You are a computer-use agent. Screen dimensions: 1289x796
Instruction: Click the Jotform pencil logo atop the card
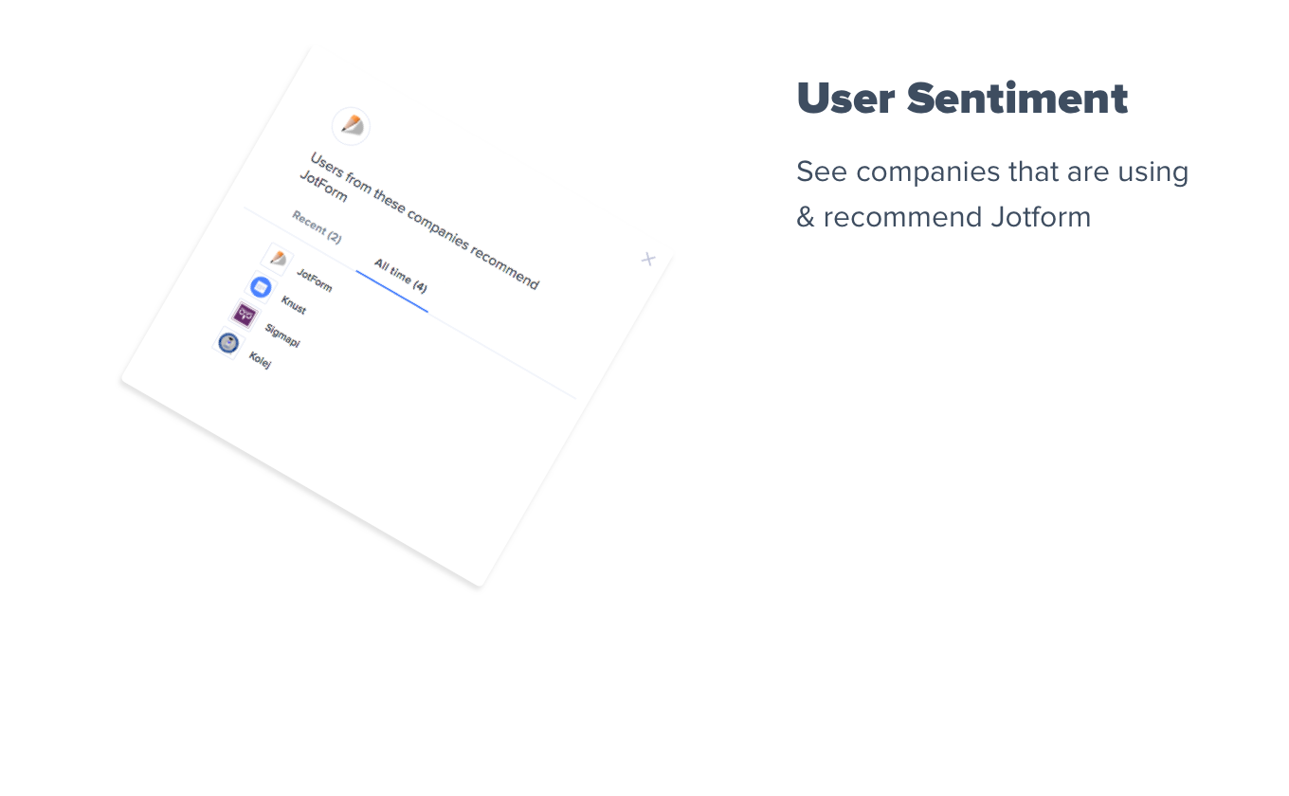tap(351, 125)
